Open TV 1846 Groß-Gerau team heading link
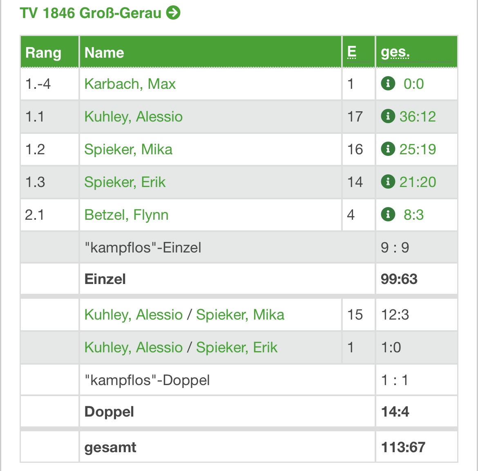Image resolution: width=478 pixels, height=471 pixels. click(x=91, y=13)
